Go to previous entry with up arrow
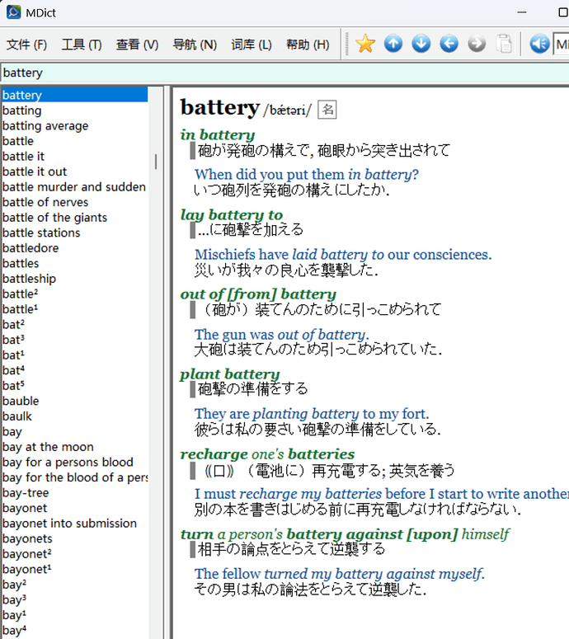This screenshot has width=569, height=639. (393, 44)
